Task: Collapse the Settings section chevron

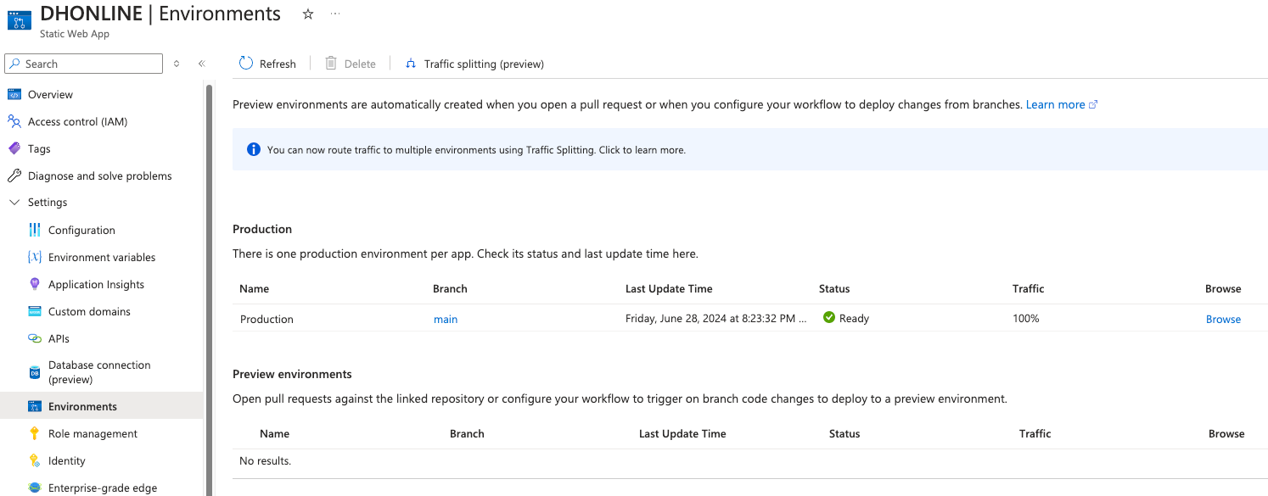Action: [13, 203]
